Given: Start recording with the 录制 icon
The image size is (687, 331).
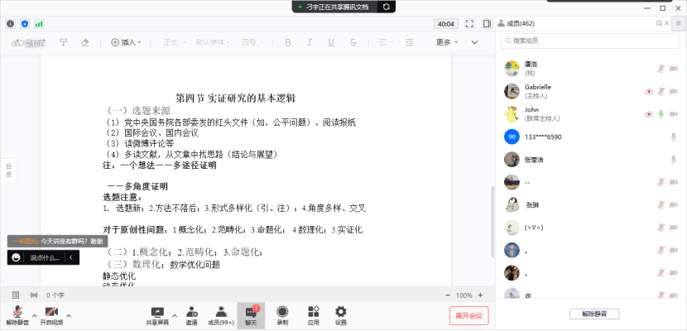Looking at the screenshot, I should point(282,313).
